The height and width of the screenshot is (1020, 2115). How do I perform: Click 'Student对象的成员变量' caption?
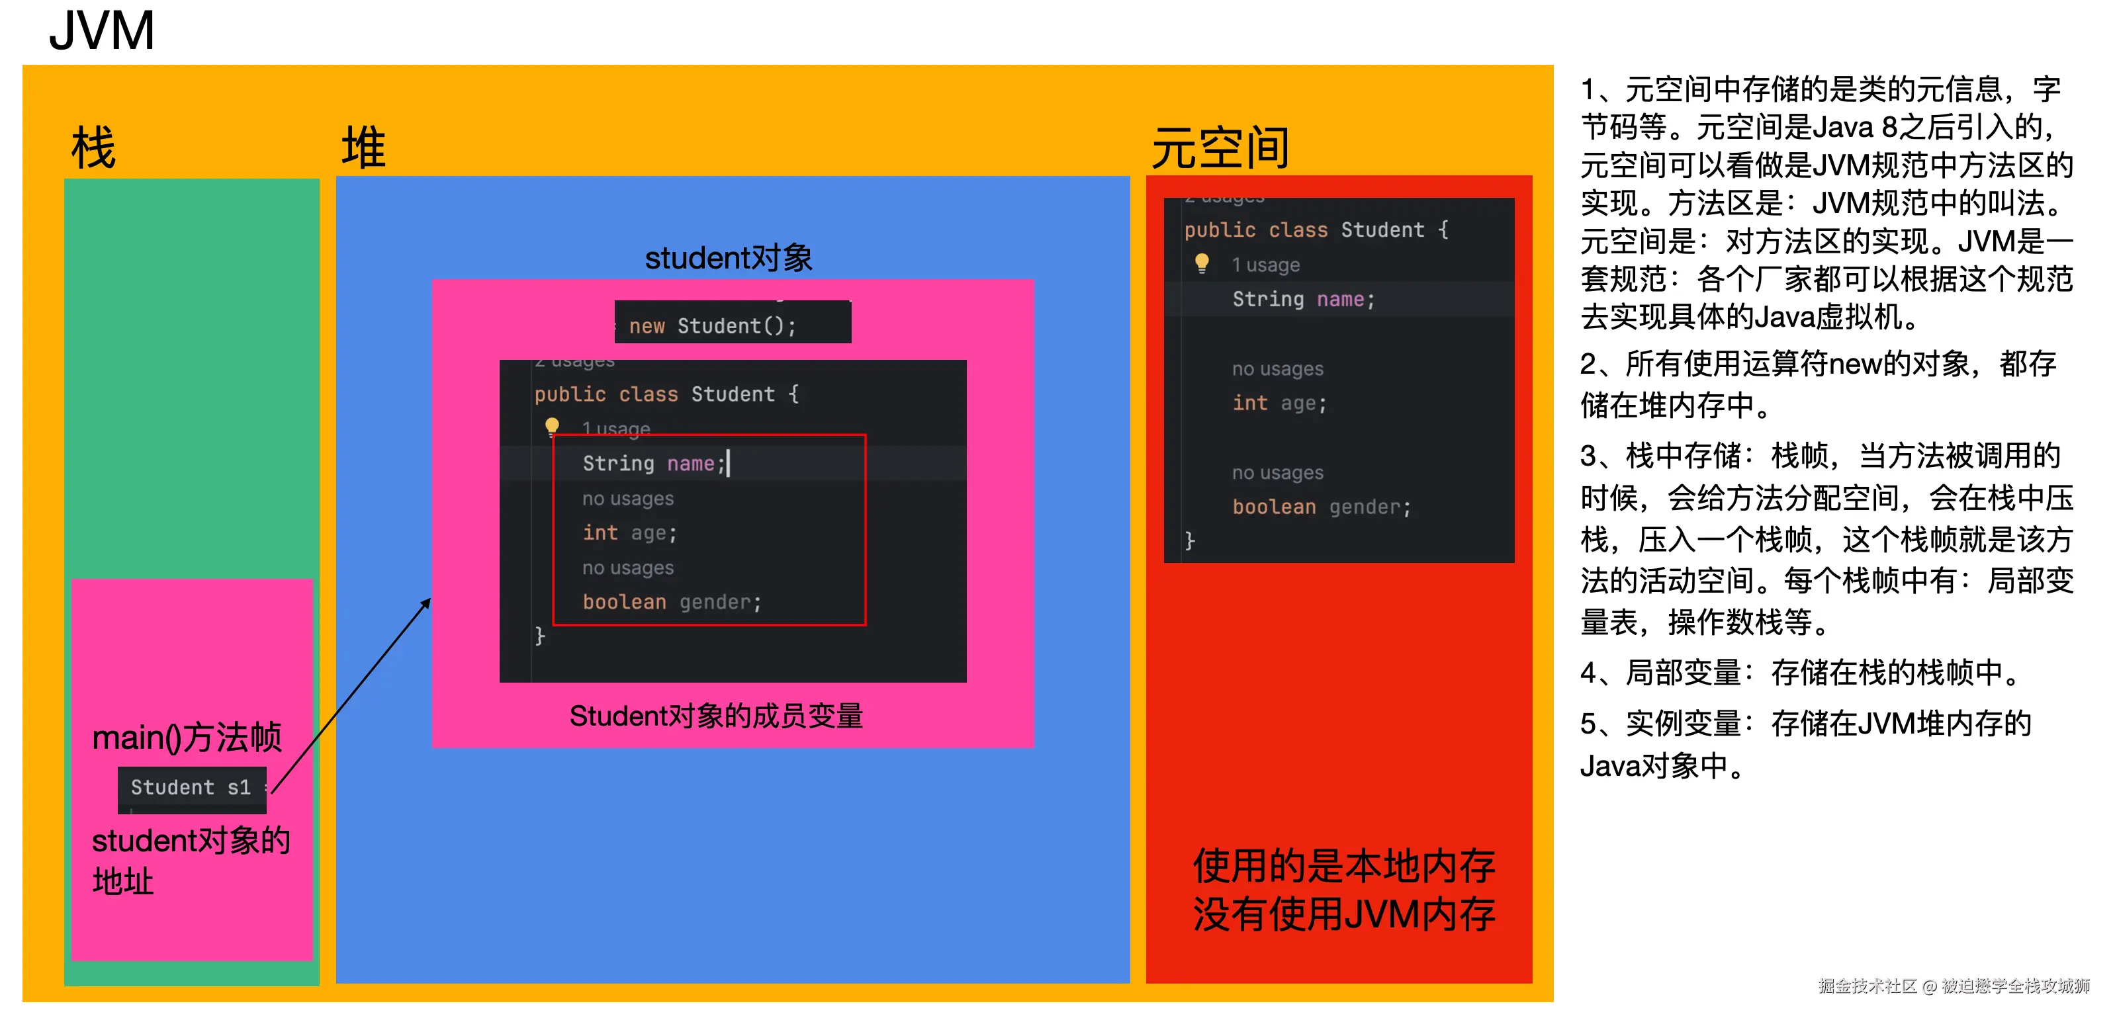pos(716,716)
